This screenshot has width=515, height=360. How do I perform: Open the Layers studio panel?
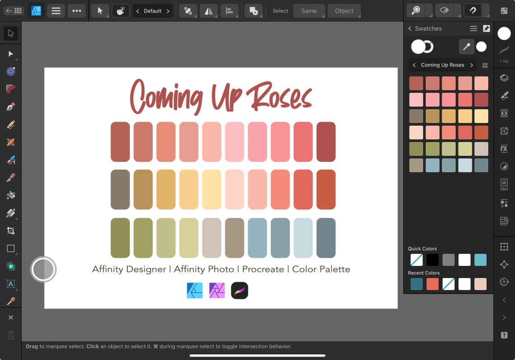(505, 77)
